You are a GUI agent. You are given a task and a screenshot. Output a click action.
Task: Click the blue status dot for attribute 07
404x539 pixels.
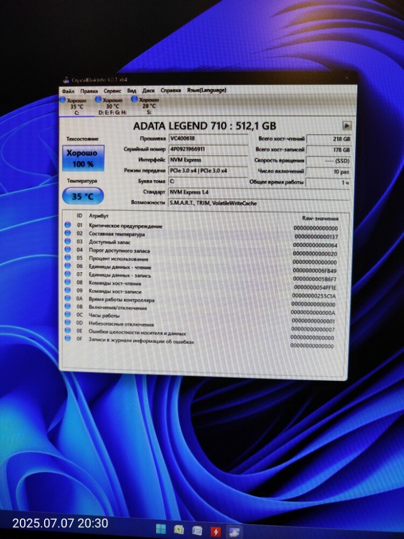[68, 274]
